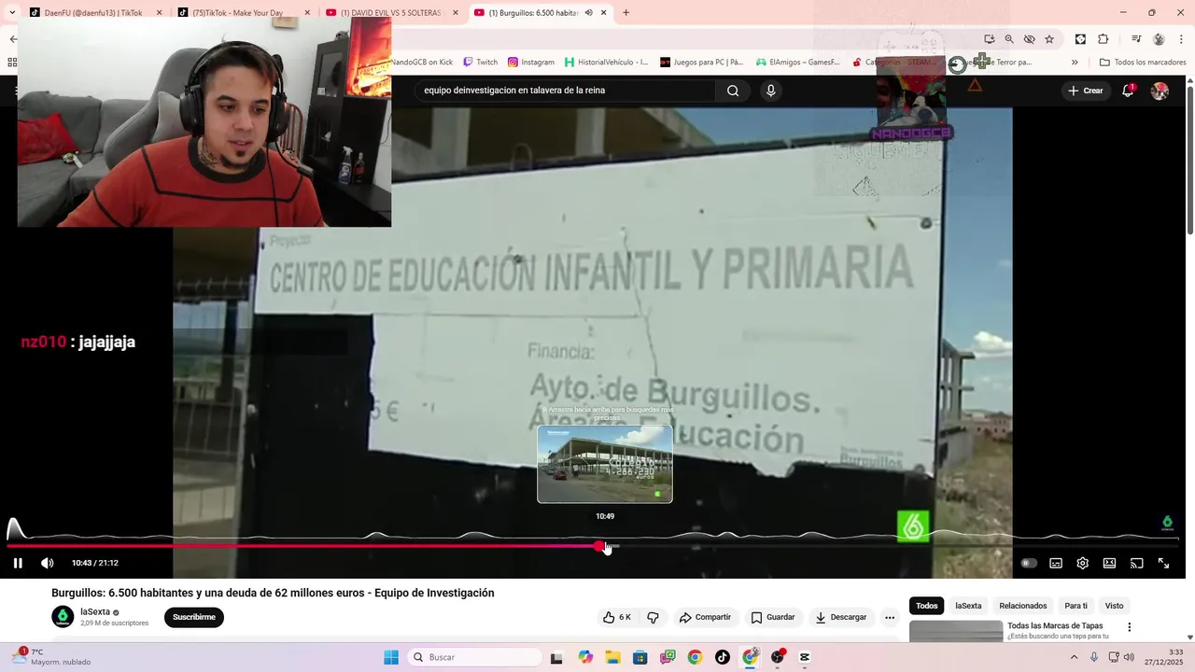Mute audio on the Burguillos tab
The image size is (1195, 672).
[x=589, y=12]
